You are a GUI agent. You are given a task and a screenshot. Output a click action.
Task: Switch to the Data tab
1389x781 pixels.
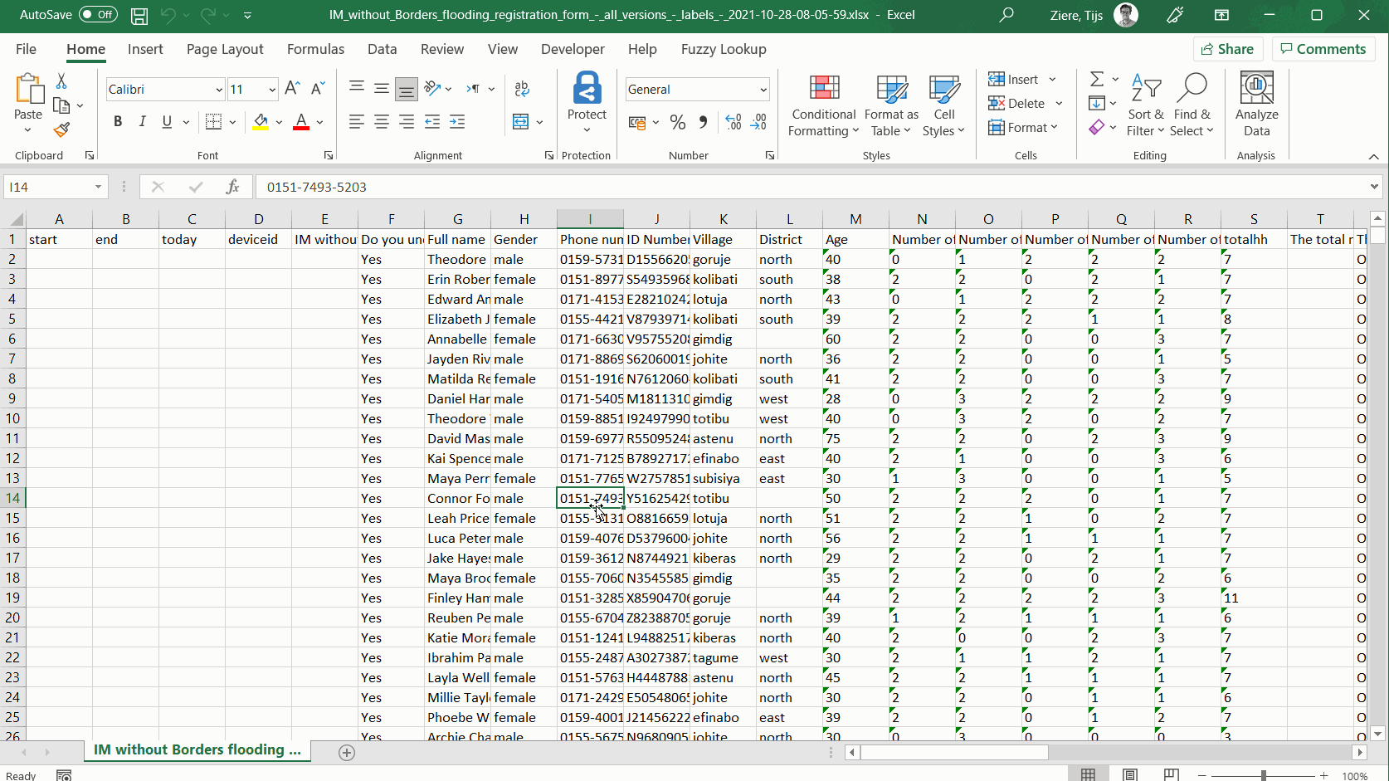click(x=382, y=49)
